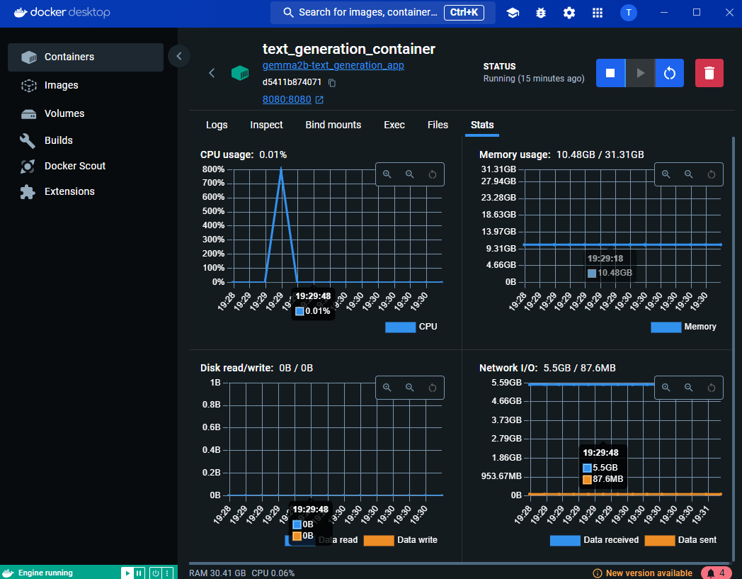The image size is (742, 579).
Task: Open Builds from the sidebar
Action: click(86, 140)
